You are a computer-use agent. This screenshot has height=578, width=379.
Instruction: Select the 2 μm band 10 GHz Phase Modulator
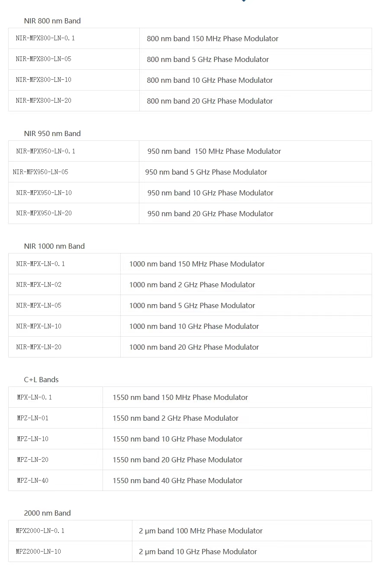(198, 552)
